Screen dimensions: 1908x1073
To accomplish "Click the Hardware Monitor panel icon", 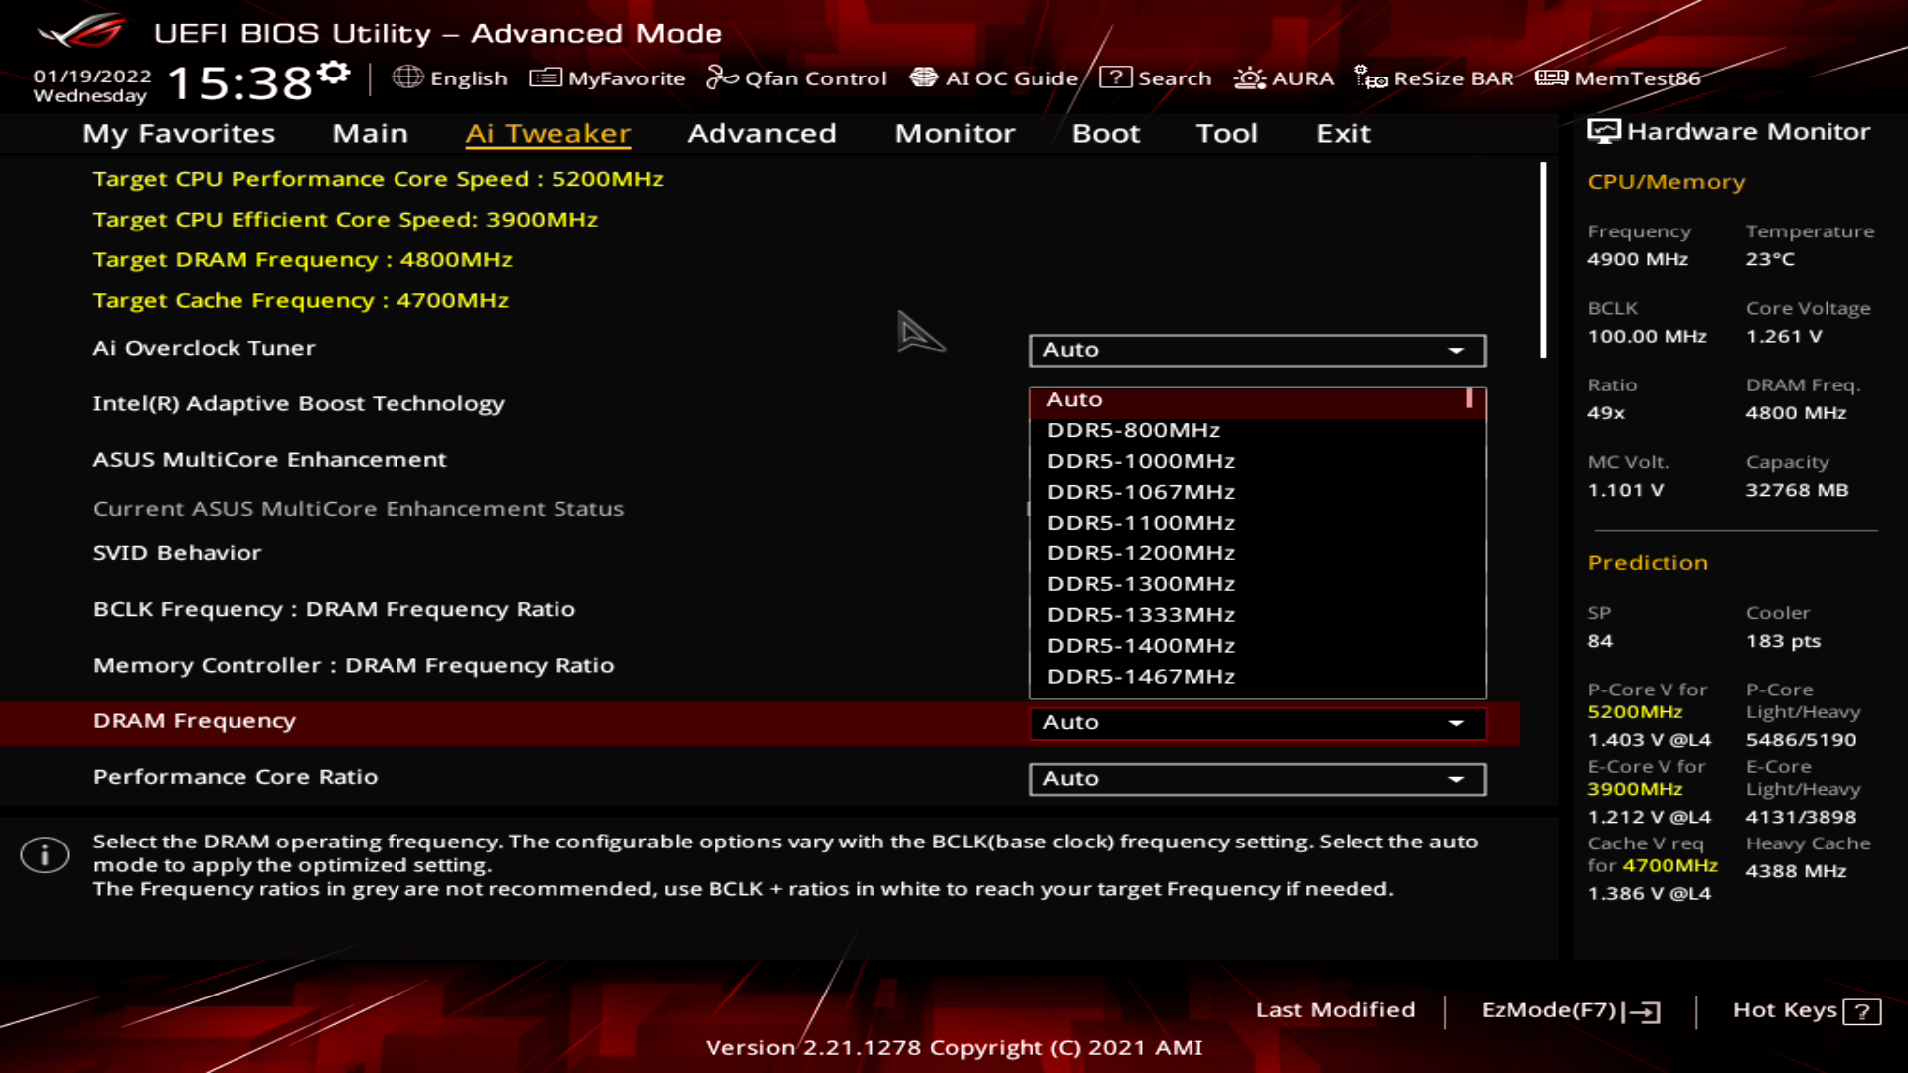I will 1602,130.
